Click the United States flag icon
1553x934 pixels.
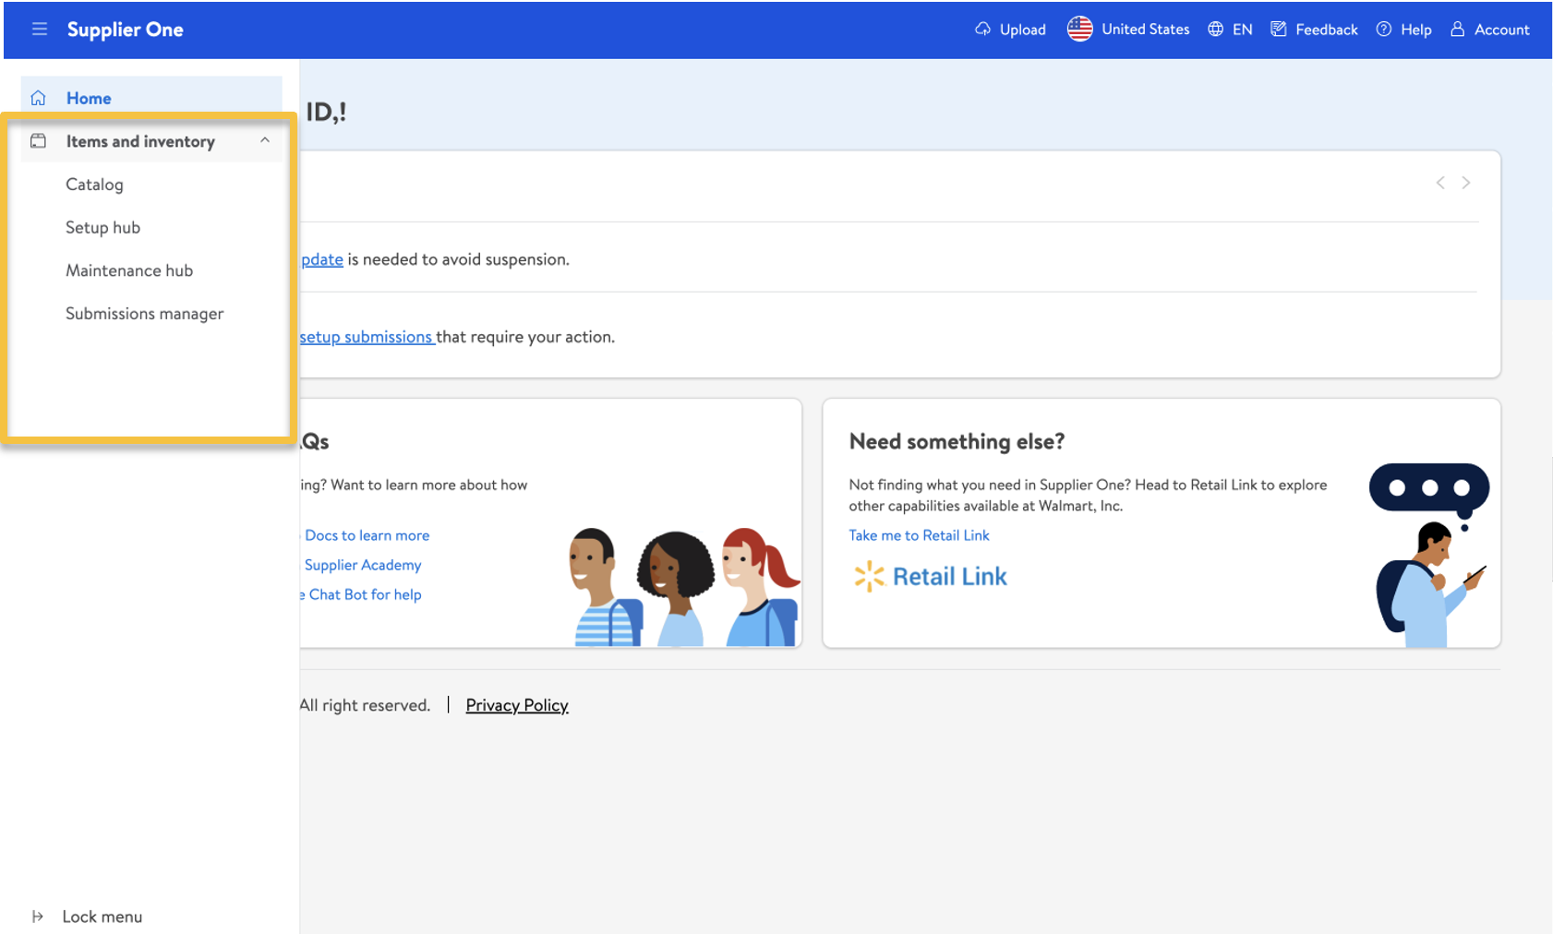tap(1079, 30)
